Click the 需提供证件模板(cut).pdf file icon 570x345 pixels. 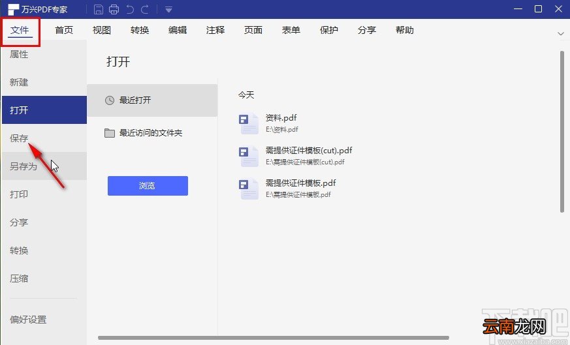coord(249,156)
